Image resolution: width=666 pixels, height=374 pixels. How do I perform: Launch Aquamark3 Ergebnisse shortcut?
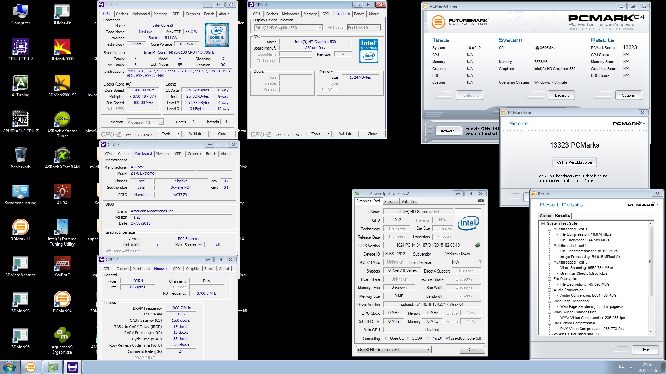pyautogui.click(x=62, y=341)
